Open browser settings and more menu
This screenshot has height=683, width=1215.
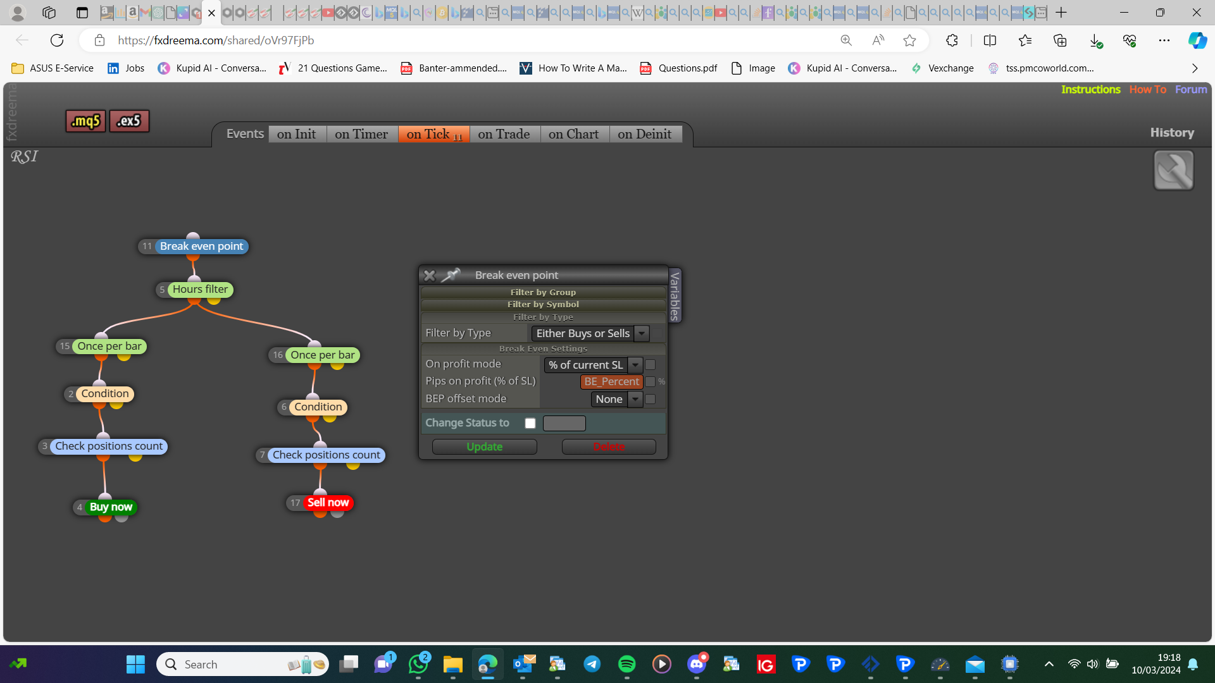coord(1164,40)
